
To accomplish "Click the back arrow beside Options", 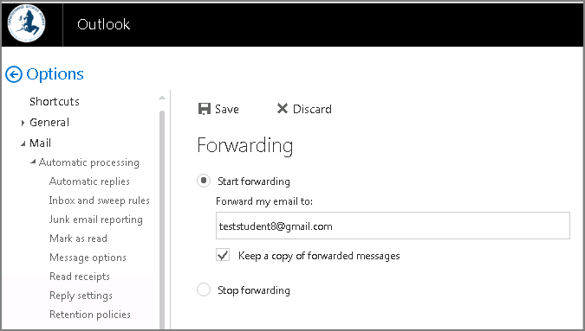I will (x=14, y=74).
